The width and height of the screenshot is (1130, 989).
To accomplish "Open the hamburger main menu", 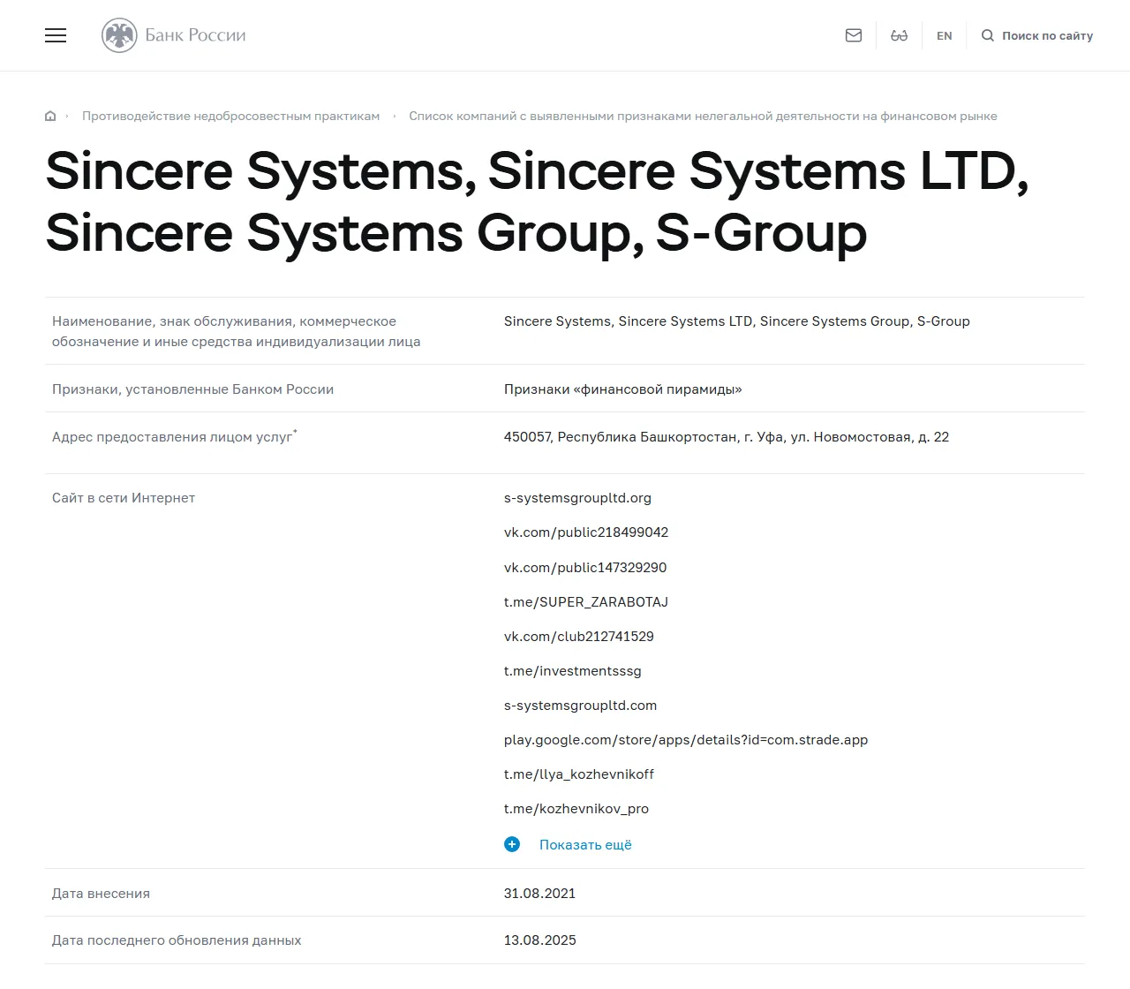I will pyautogui.click(x=56, y=35).
